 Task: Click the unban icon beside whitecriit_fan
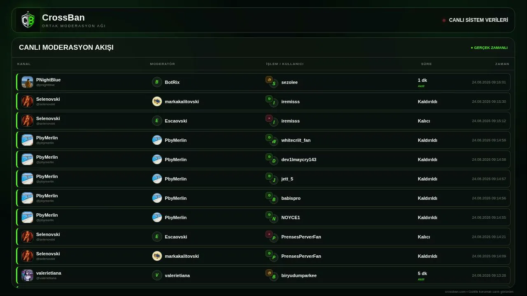(269, 138)
